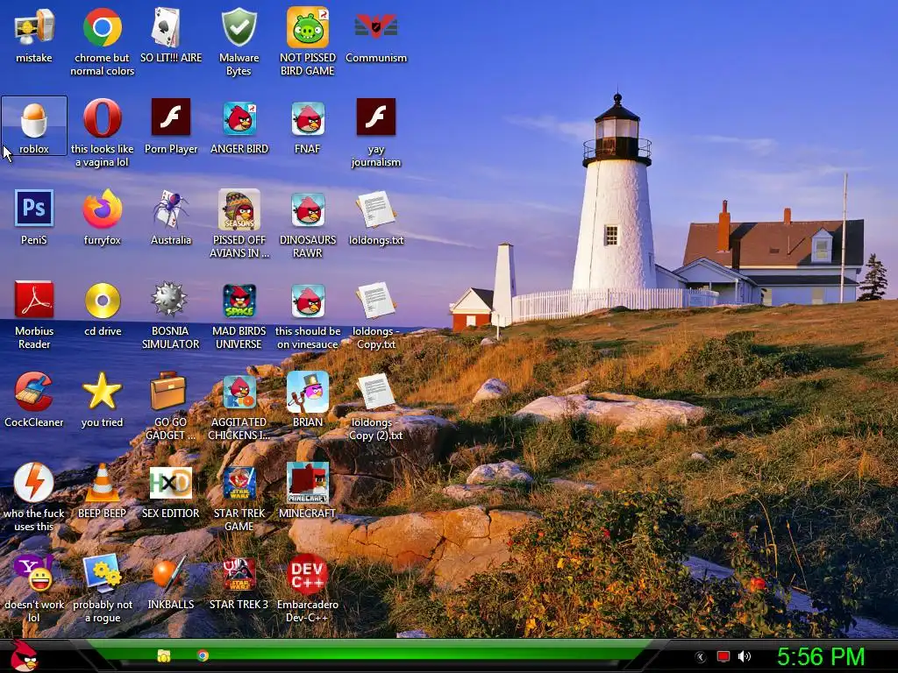Open the 'FNAF' red bird icon
The width and height of the screenshot is (898, 673).
tap(308, 118)
